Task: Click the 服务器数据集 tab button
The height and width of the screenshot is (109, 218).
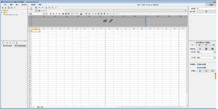Action: [x=20, y=46]
